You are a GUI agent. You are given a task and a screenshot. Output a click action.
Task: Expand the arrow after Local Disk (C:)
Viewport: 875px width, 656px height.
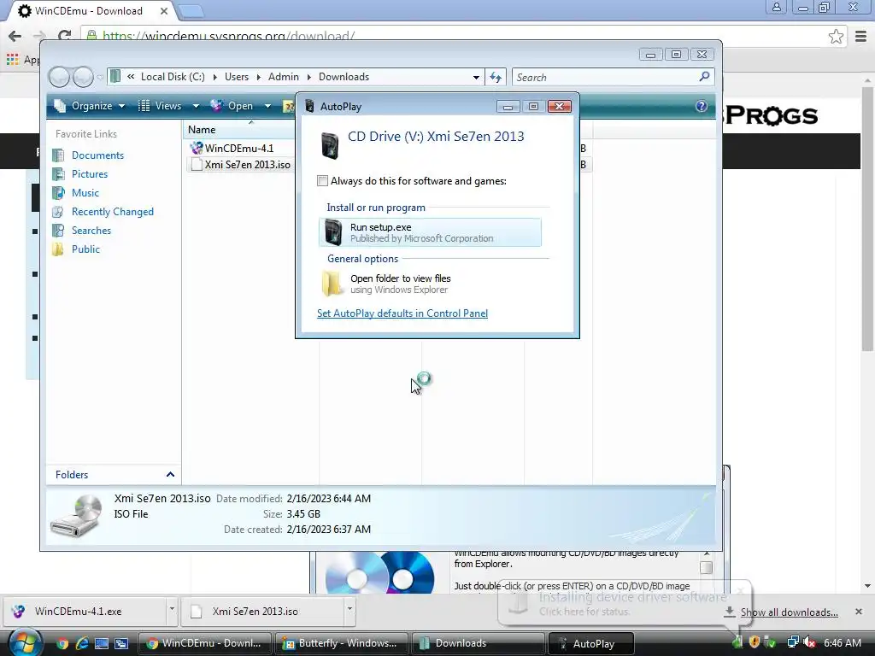[214, 77]
